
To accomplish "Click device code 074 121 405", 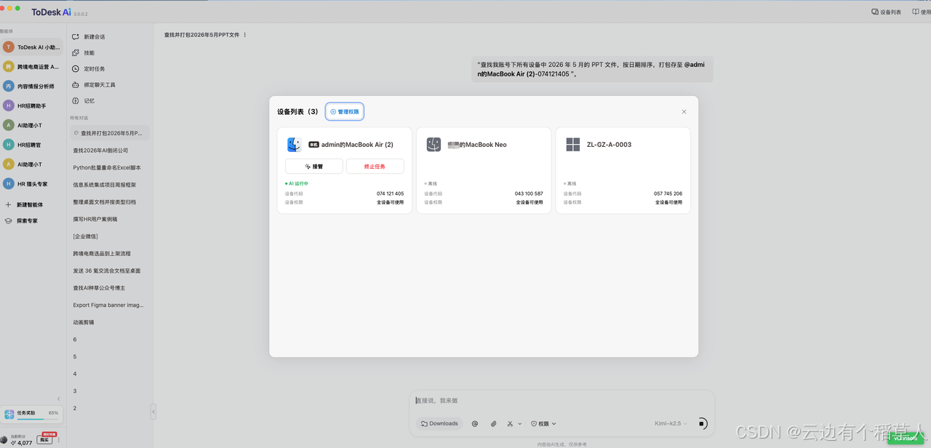I will point(390,193).
